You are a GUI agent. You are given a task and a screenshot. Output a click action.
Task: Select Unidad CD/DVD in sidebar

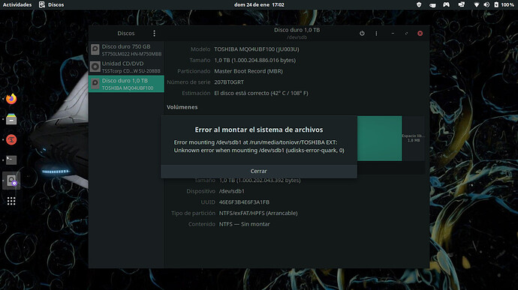point(126,67)
